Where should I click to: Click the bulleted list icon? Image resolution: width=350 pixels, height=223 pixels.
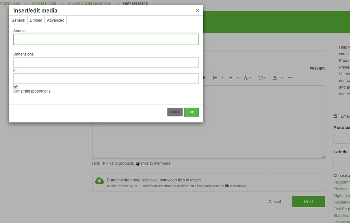pos(231,77)
